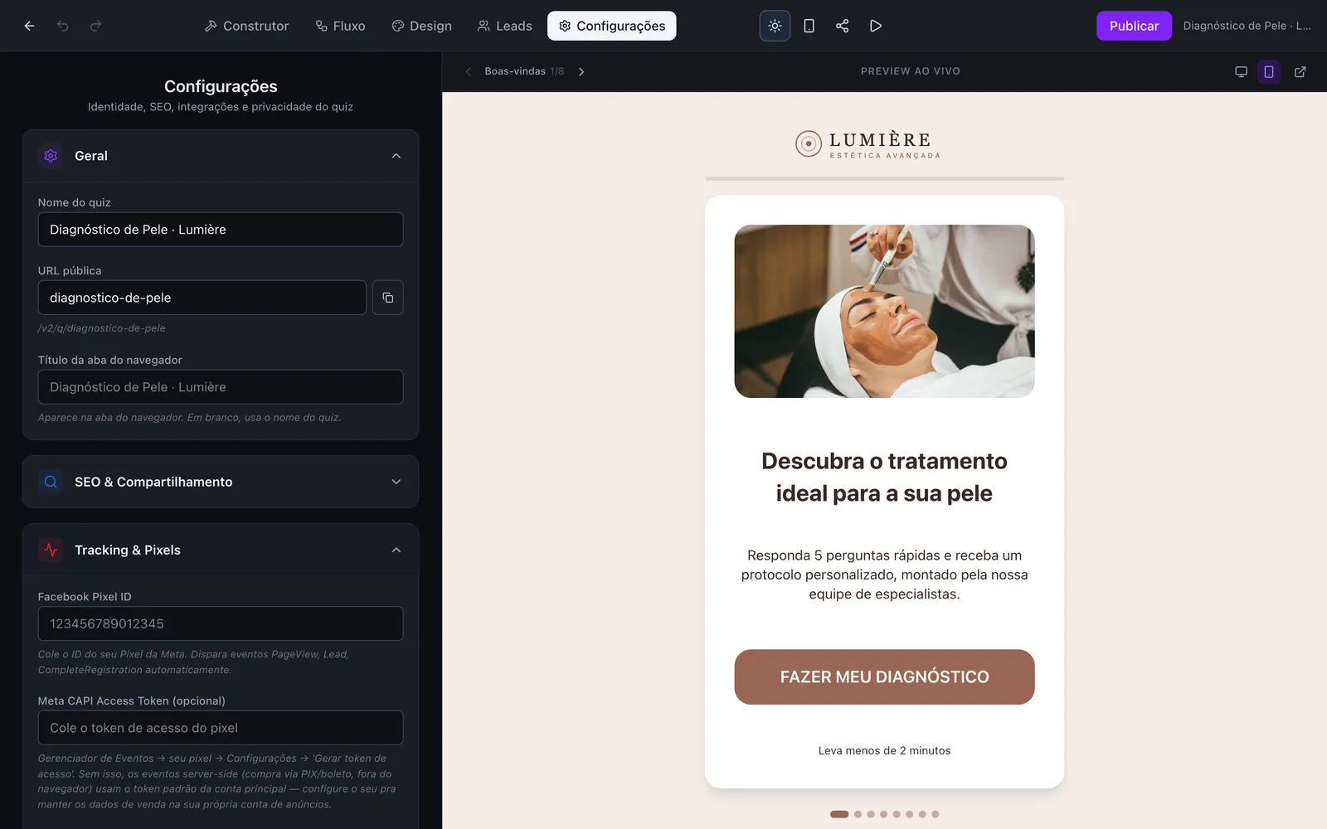Click the undo icon
This screenshot has width=1327, height=829.
click(x=62, y=26)
